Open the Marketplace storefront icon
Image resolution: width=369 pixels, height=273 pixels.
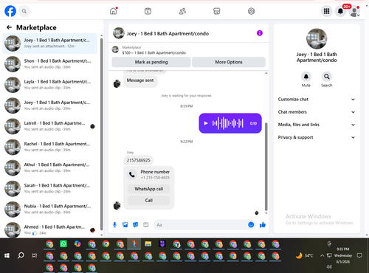click(217, 11)
